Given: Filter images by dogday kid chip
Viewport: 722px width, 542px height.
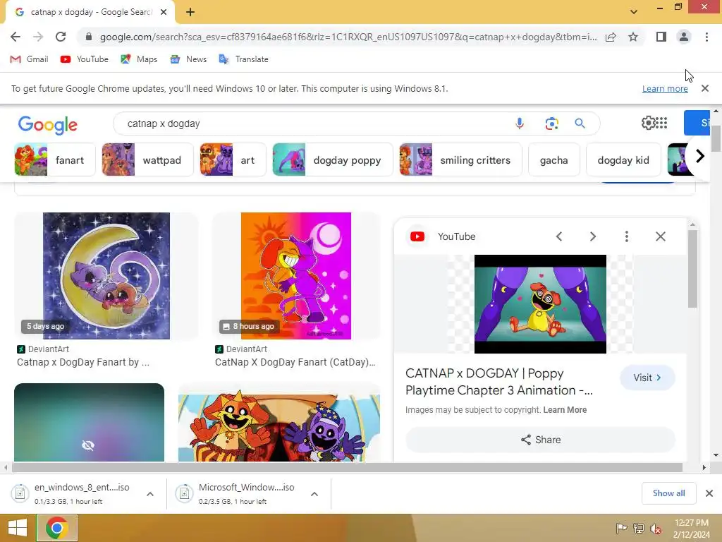Looking at the screenshot, I should click(x=623, y=160).
